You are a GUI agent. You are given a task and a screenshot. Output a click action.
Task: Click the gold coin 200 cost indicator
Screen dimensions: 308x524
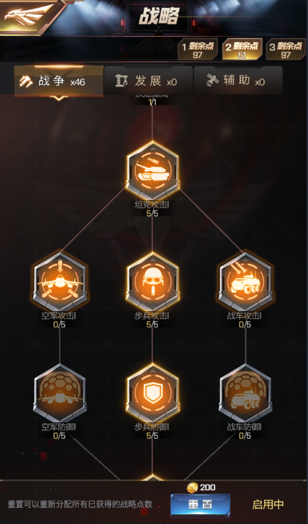pos(201,488)
